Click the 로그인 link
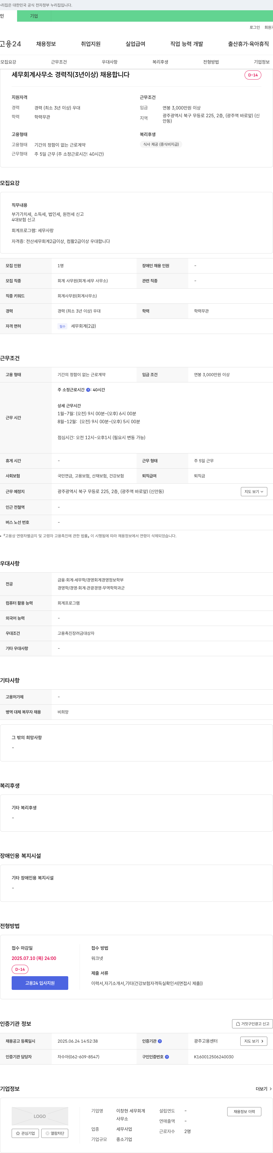 (x=254, y=27)
